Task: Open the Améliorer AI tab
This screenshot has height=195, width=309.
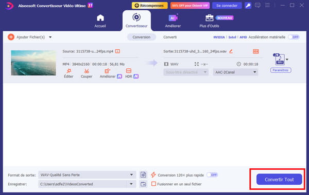Action: tap(173, 21)
